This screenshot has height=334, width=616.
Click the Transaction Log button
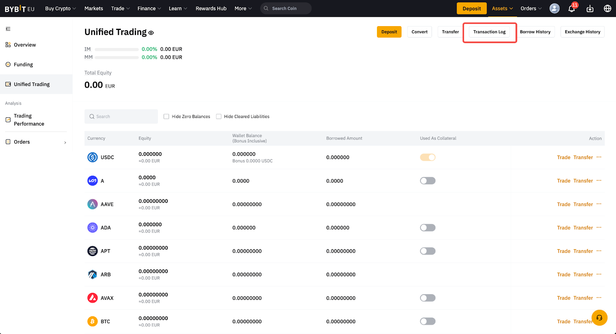pyautogui.click(x=489, y=32)
